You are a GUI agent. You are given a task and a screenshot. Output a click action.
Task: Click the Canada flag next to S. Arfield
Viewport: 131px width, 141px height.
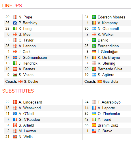point(15,125)
